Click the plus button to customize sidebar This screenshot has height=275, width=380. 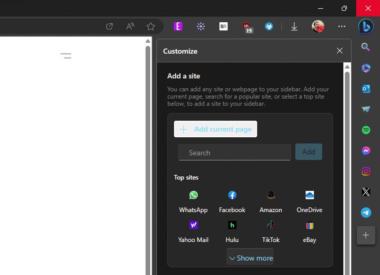[x=366, y=235]
